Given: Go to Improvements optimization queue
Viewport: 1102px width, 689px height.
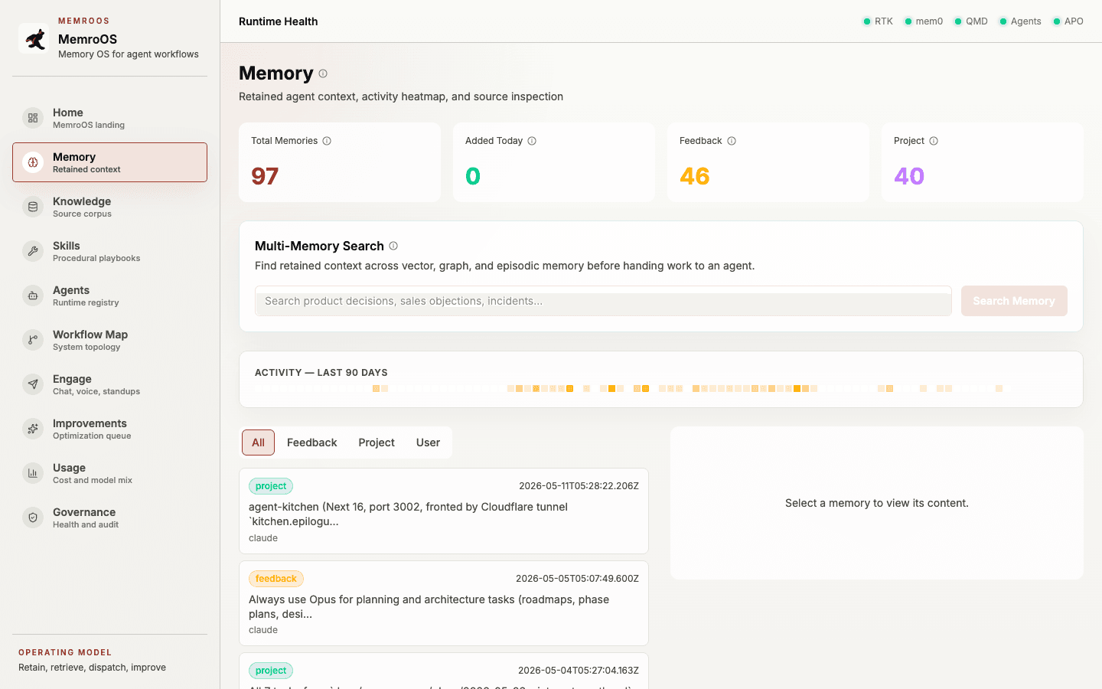Looking at the screenshot, I should [109, 429].
